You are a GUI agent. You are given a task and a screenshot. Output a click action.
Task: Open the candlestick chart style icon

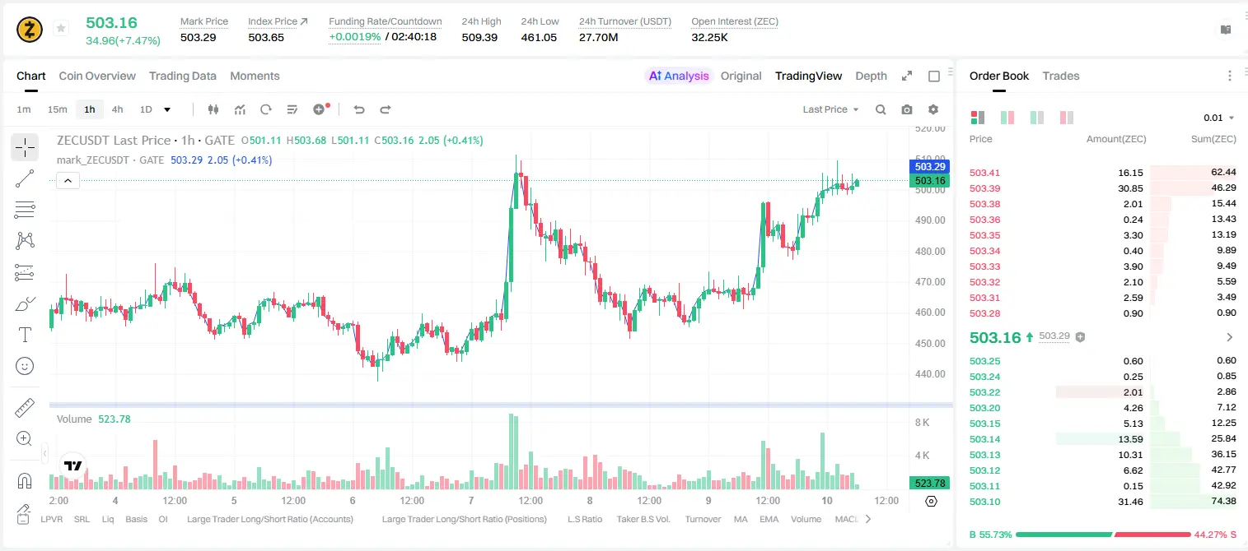click(x=213, y=109)
